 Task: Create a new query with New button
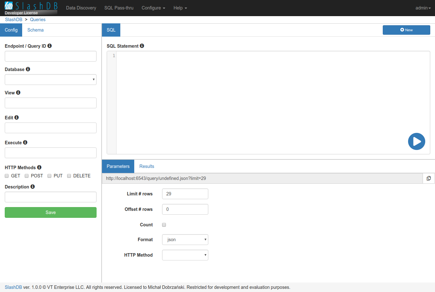click(x=406, y=30)
